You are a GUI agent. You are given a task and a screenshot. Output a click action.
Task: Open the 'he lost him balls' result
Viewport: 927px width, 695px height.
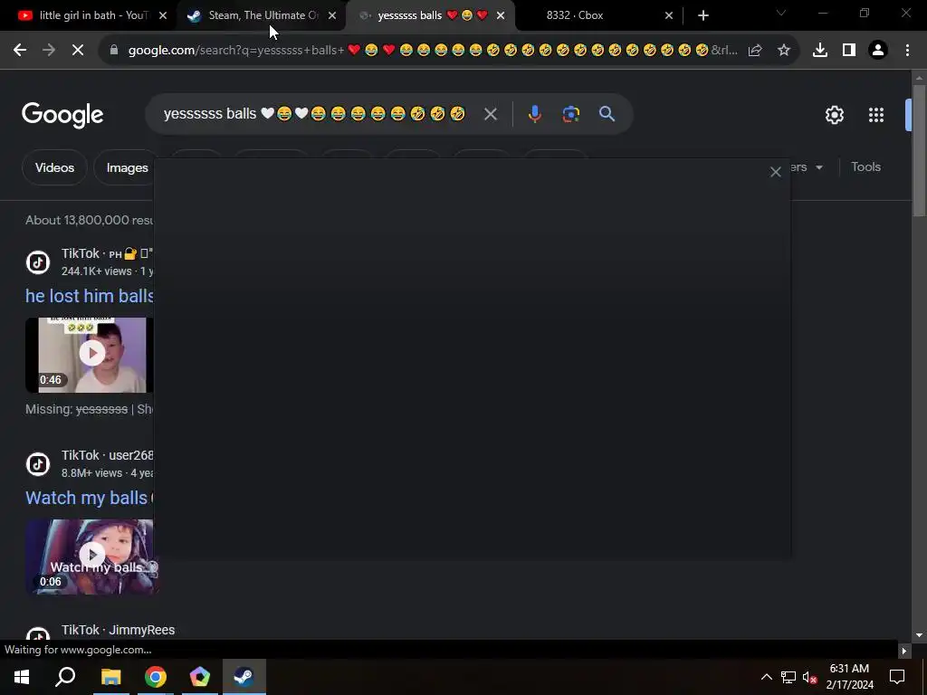pyautogui.click(x=90, y=296)
